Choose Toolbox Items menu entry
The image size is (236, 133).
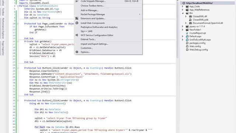(x=92, y=6)
